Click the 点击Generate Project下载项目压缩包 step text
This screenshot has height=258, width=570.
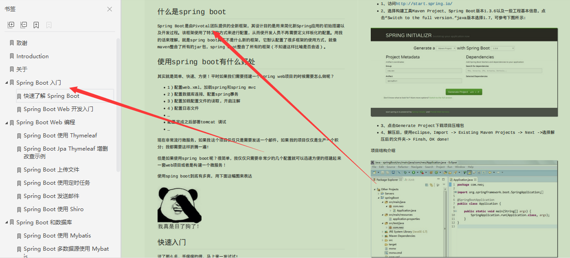pyautogui.click(x=422, y=126)
